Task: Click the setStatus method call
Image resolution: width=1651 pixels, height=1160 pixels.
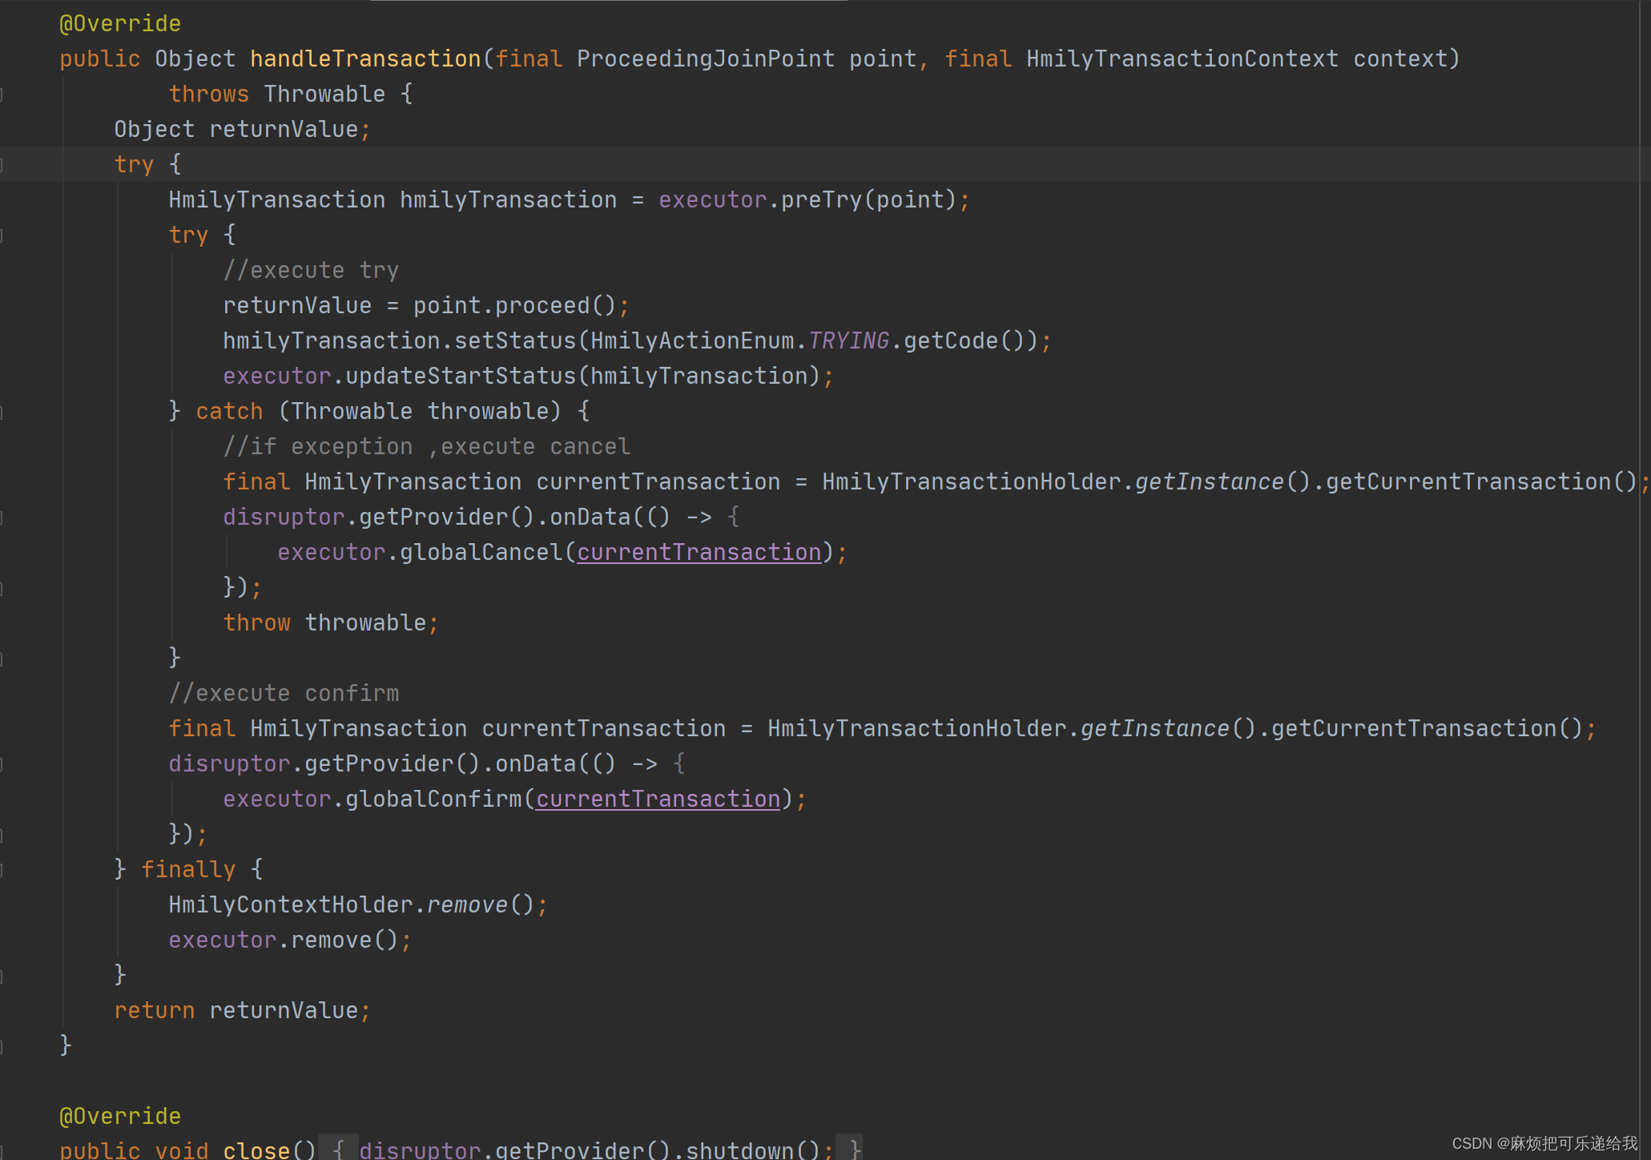Action: (x=515, y=340)
